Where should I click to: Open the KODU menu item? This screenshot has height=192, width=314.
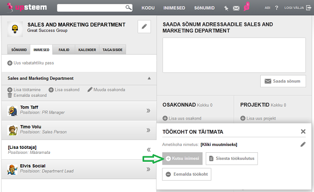pyautogui.click(x=148, y=8)
